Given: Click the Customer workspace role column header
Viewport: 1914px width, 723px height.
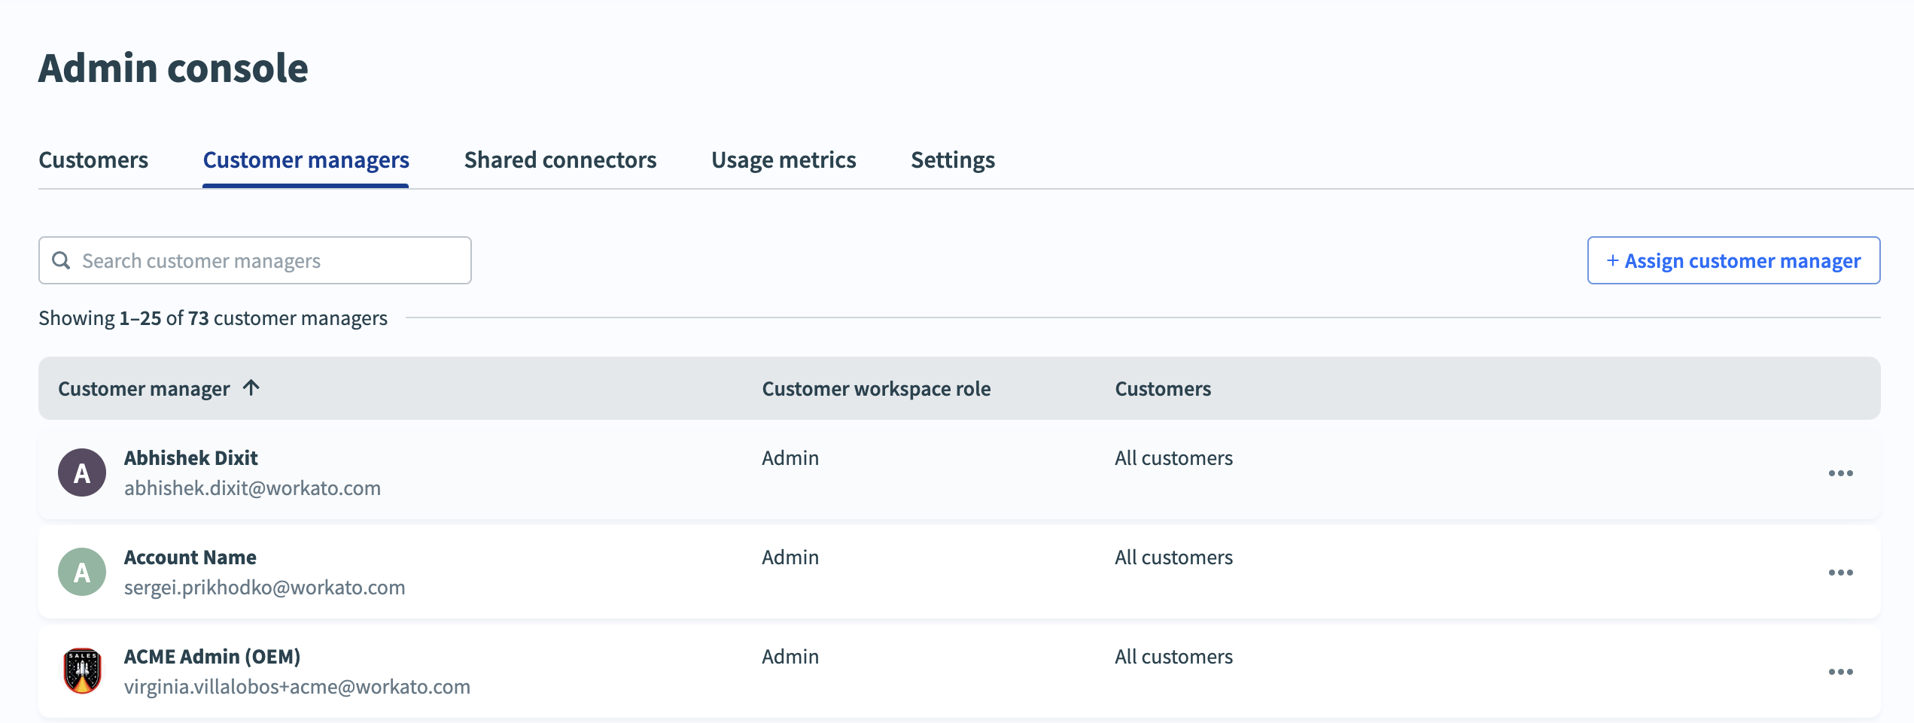Looking at the screenshot, I should [876, 388].
